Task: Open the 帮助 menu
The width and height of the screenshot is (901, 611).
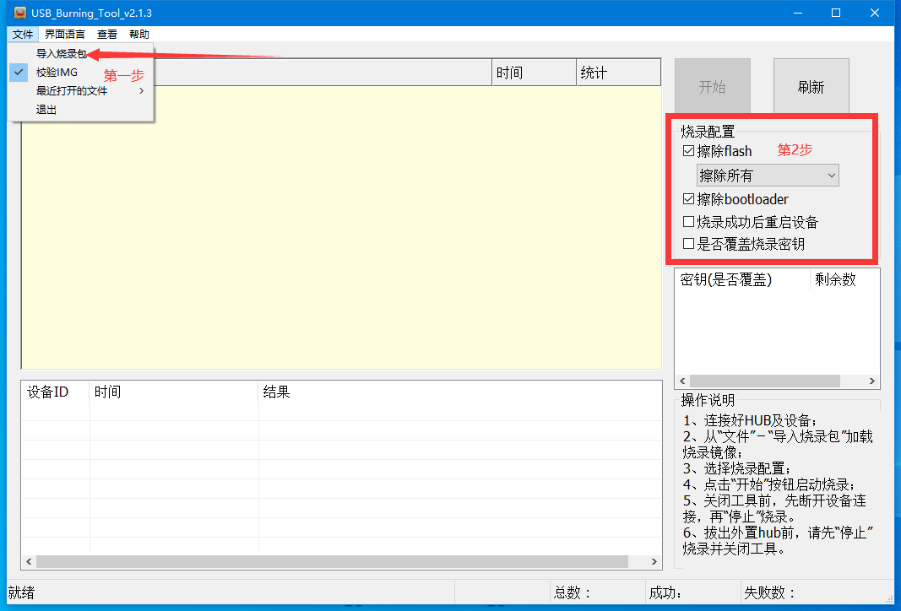Action: (x=139, y=35)
